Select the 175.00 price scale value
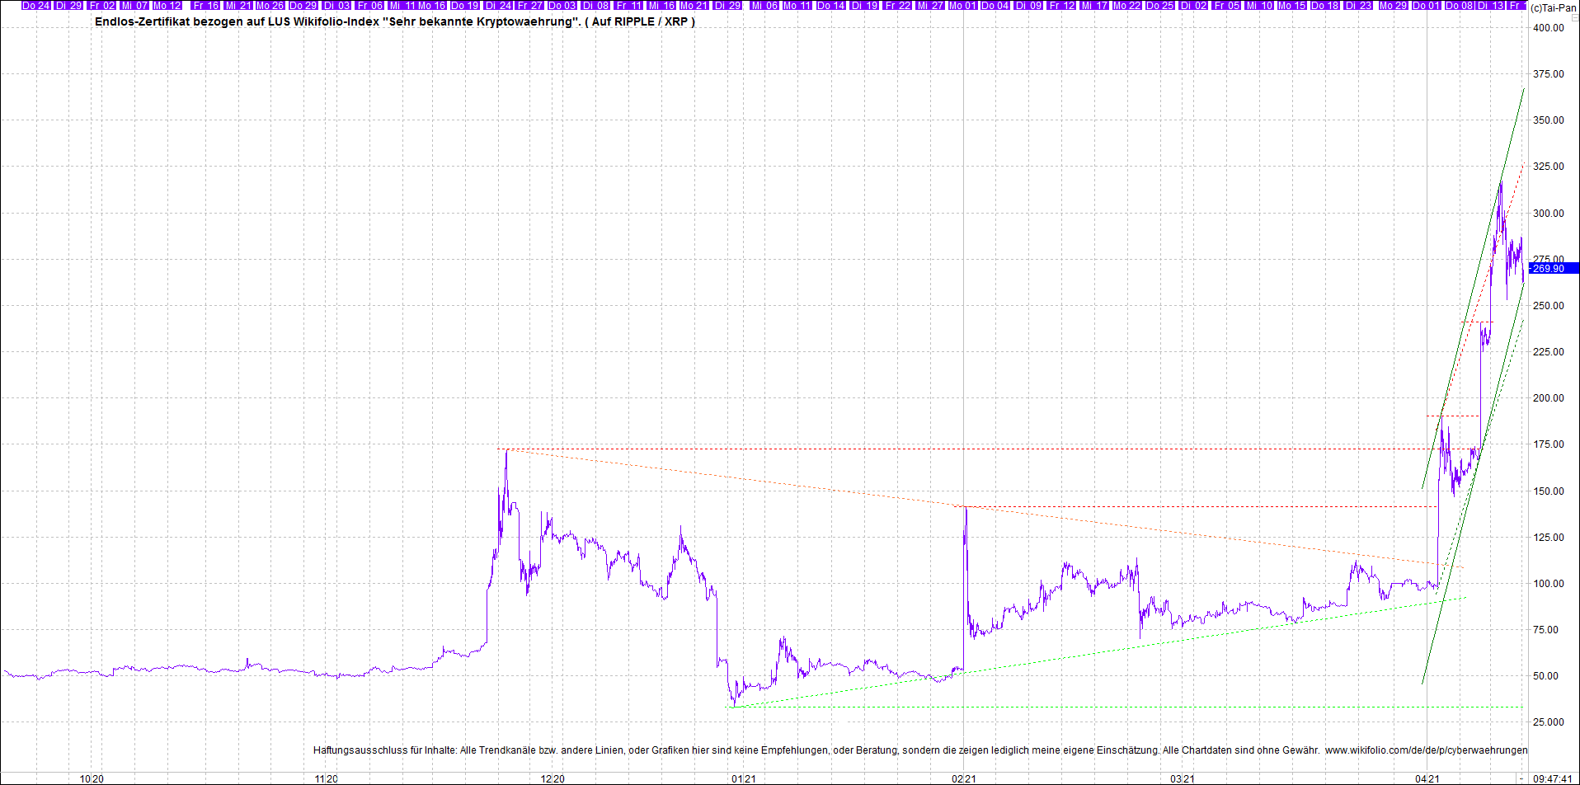Viewport: 1580px width, 785px height. [x=1548, y=444]
